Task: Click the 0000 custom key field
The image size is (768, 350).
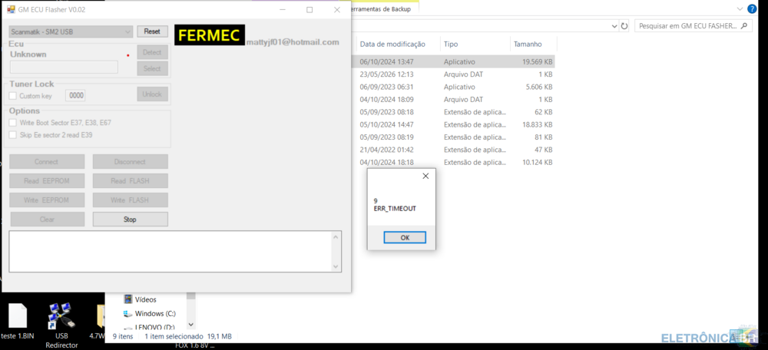Action: pos(75,96)
